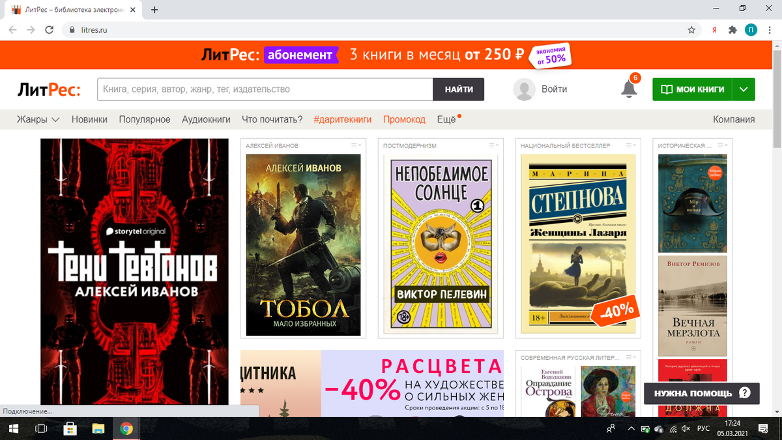The height and width of the screenshot is (440, 782).
Task: Click the LitRes logo
Action: [48, 89]
